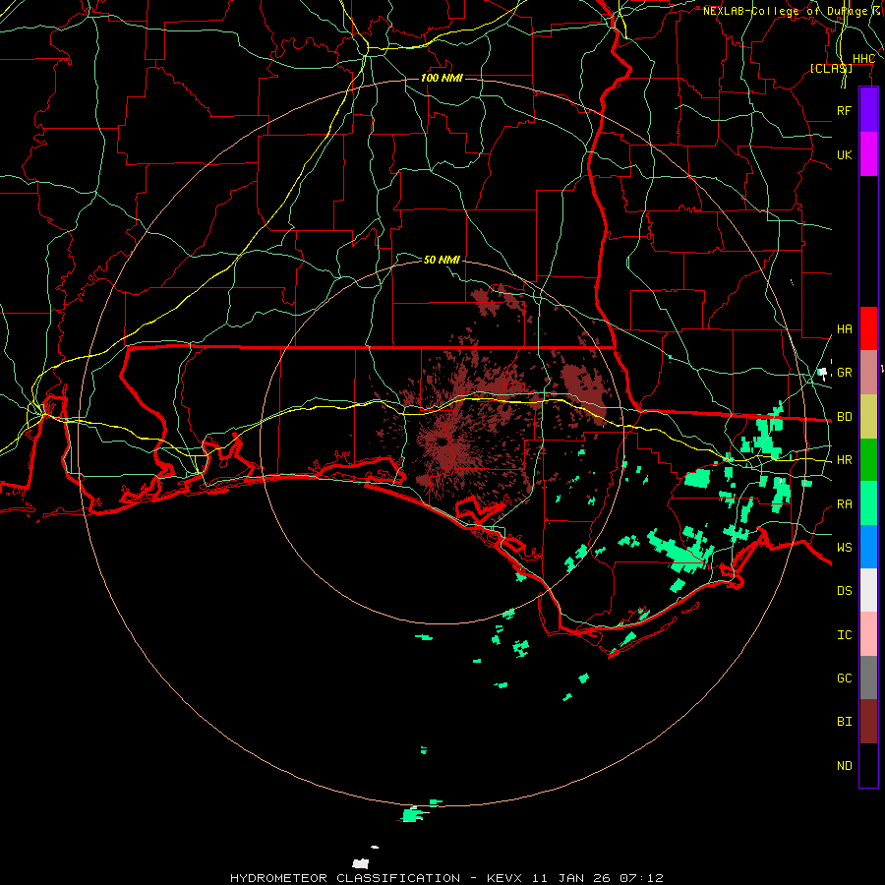Click the HA legend label

844,329
